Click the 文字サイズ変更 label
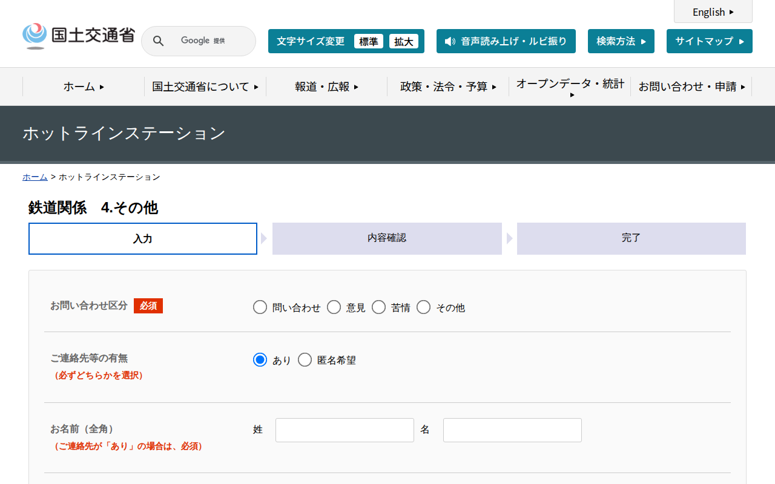Image resolution: width=775 pixels, height=484 pixels. click(x=311, y=41)
